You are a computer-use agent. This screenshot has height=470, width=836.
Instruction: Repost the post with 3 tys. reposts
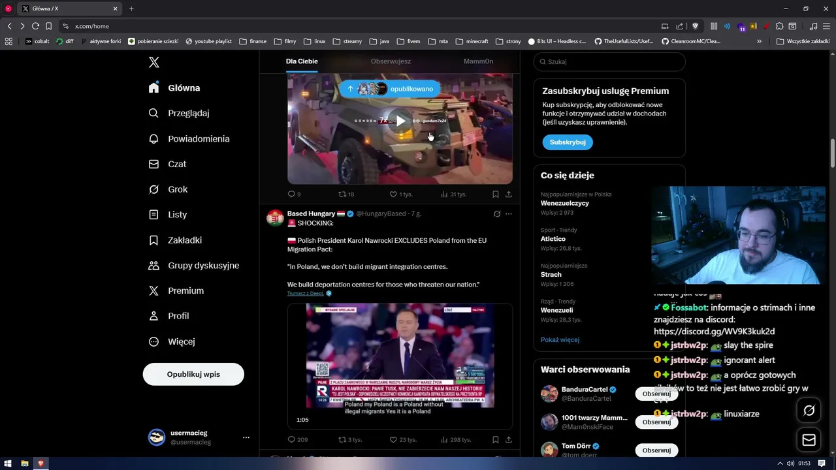point(349,440)
